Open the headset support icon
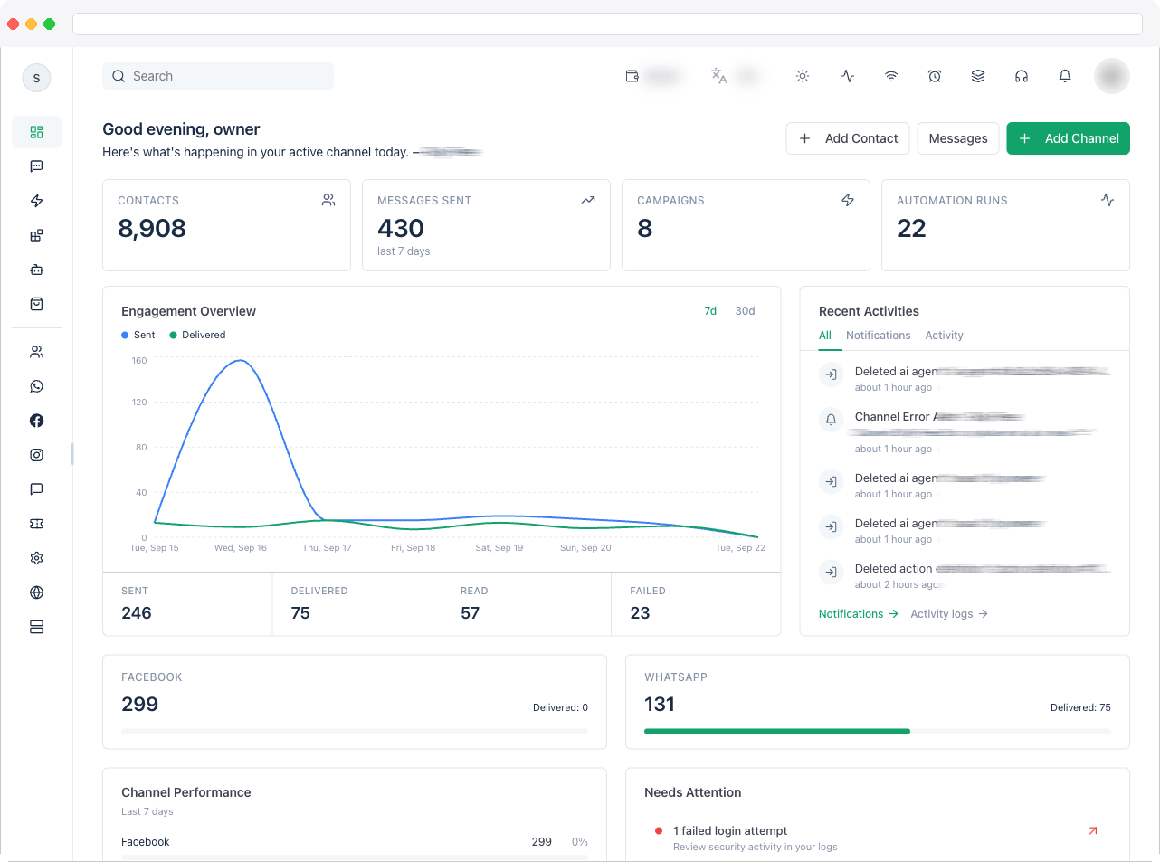The height and width of the screenshot is (862, 1160). (1022, 76)
